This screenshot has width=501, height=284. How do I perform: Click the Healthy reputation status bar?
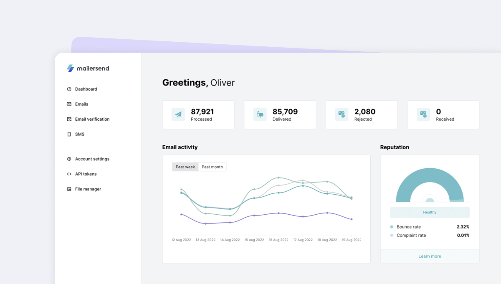point(430,212)
